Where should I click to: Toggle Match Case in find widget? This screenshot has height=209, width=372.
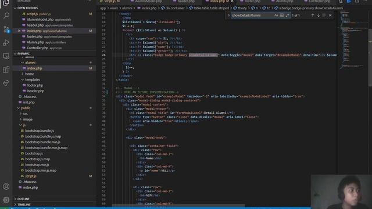[276, 16]
